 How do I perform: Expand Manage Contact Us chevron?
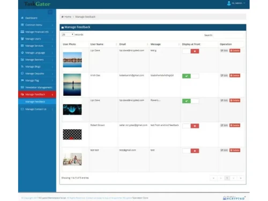tap(53, 109)
